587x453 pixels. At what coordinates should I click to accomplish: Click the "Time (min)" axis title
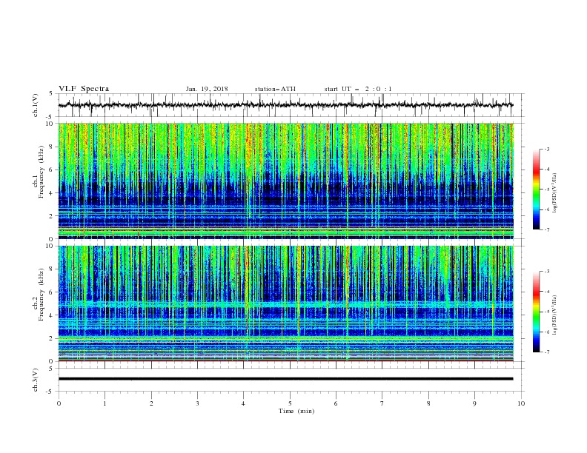coord(296,411)
